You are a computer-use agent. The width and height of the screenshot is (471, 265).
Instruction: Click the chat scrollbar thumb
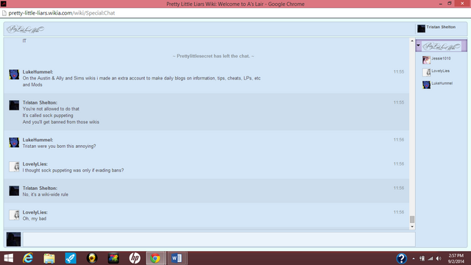point(412,219)
